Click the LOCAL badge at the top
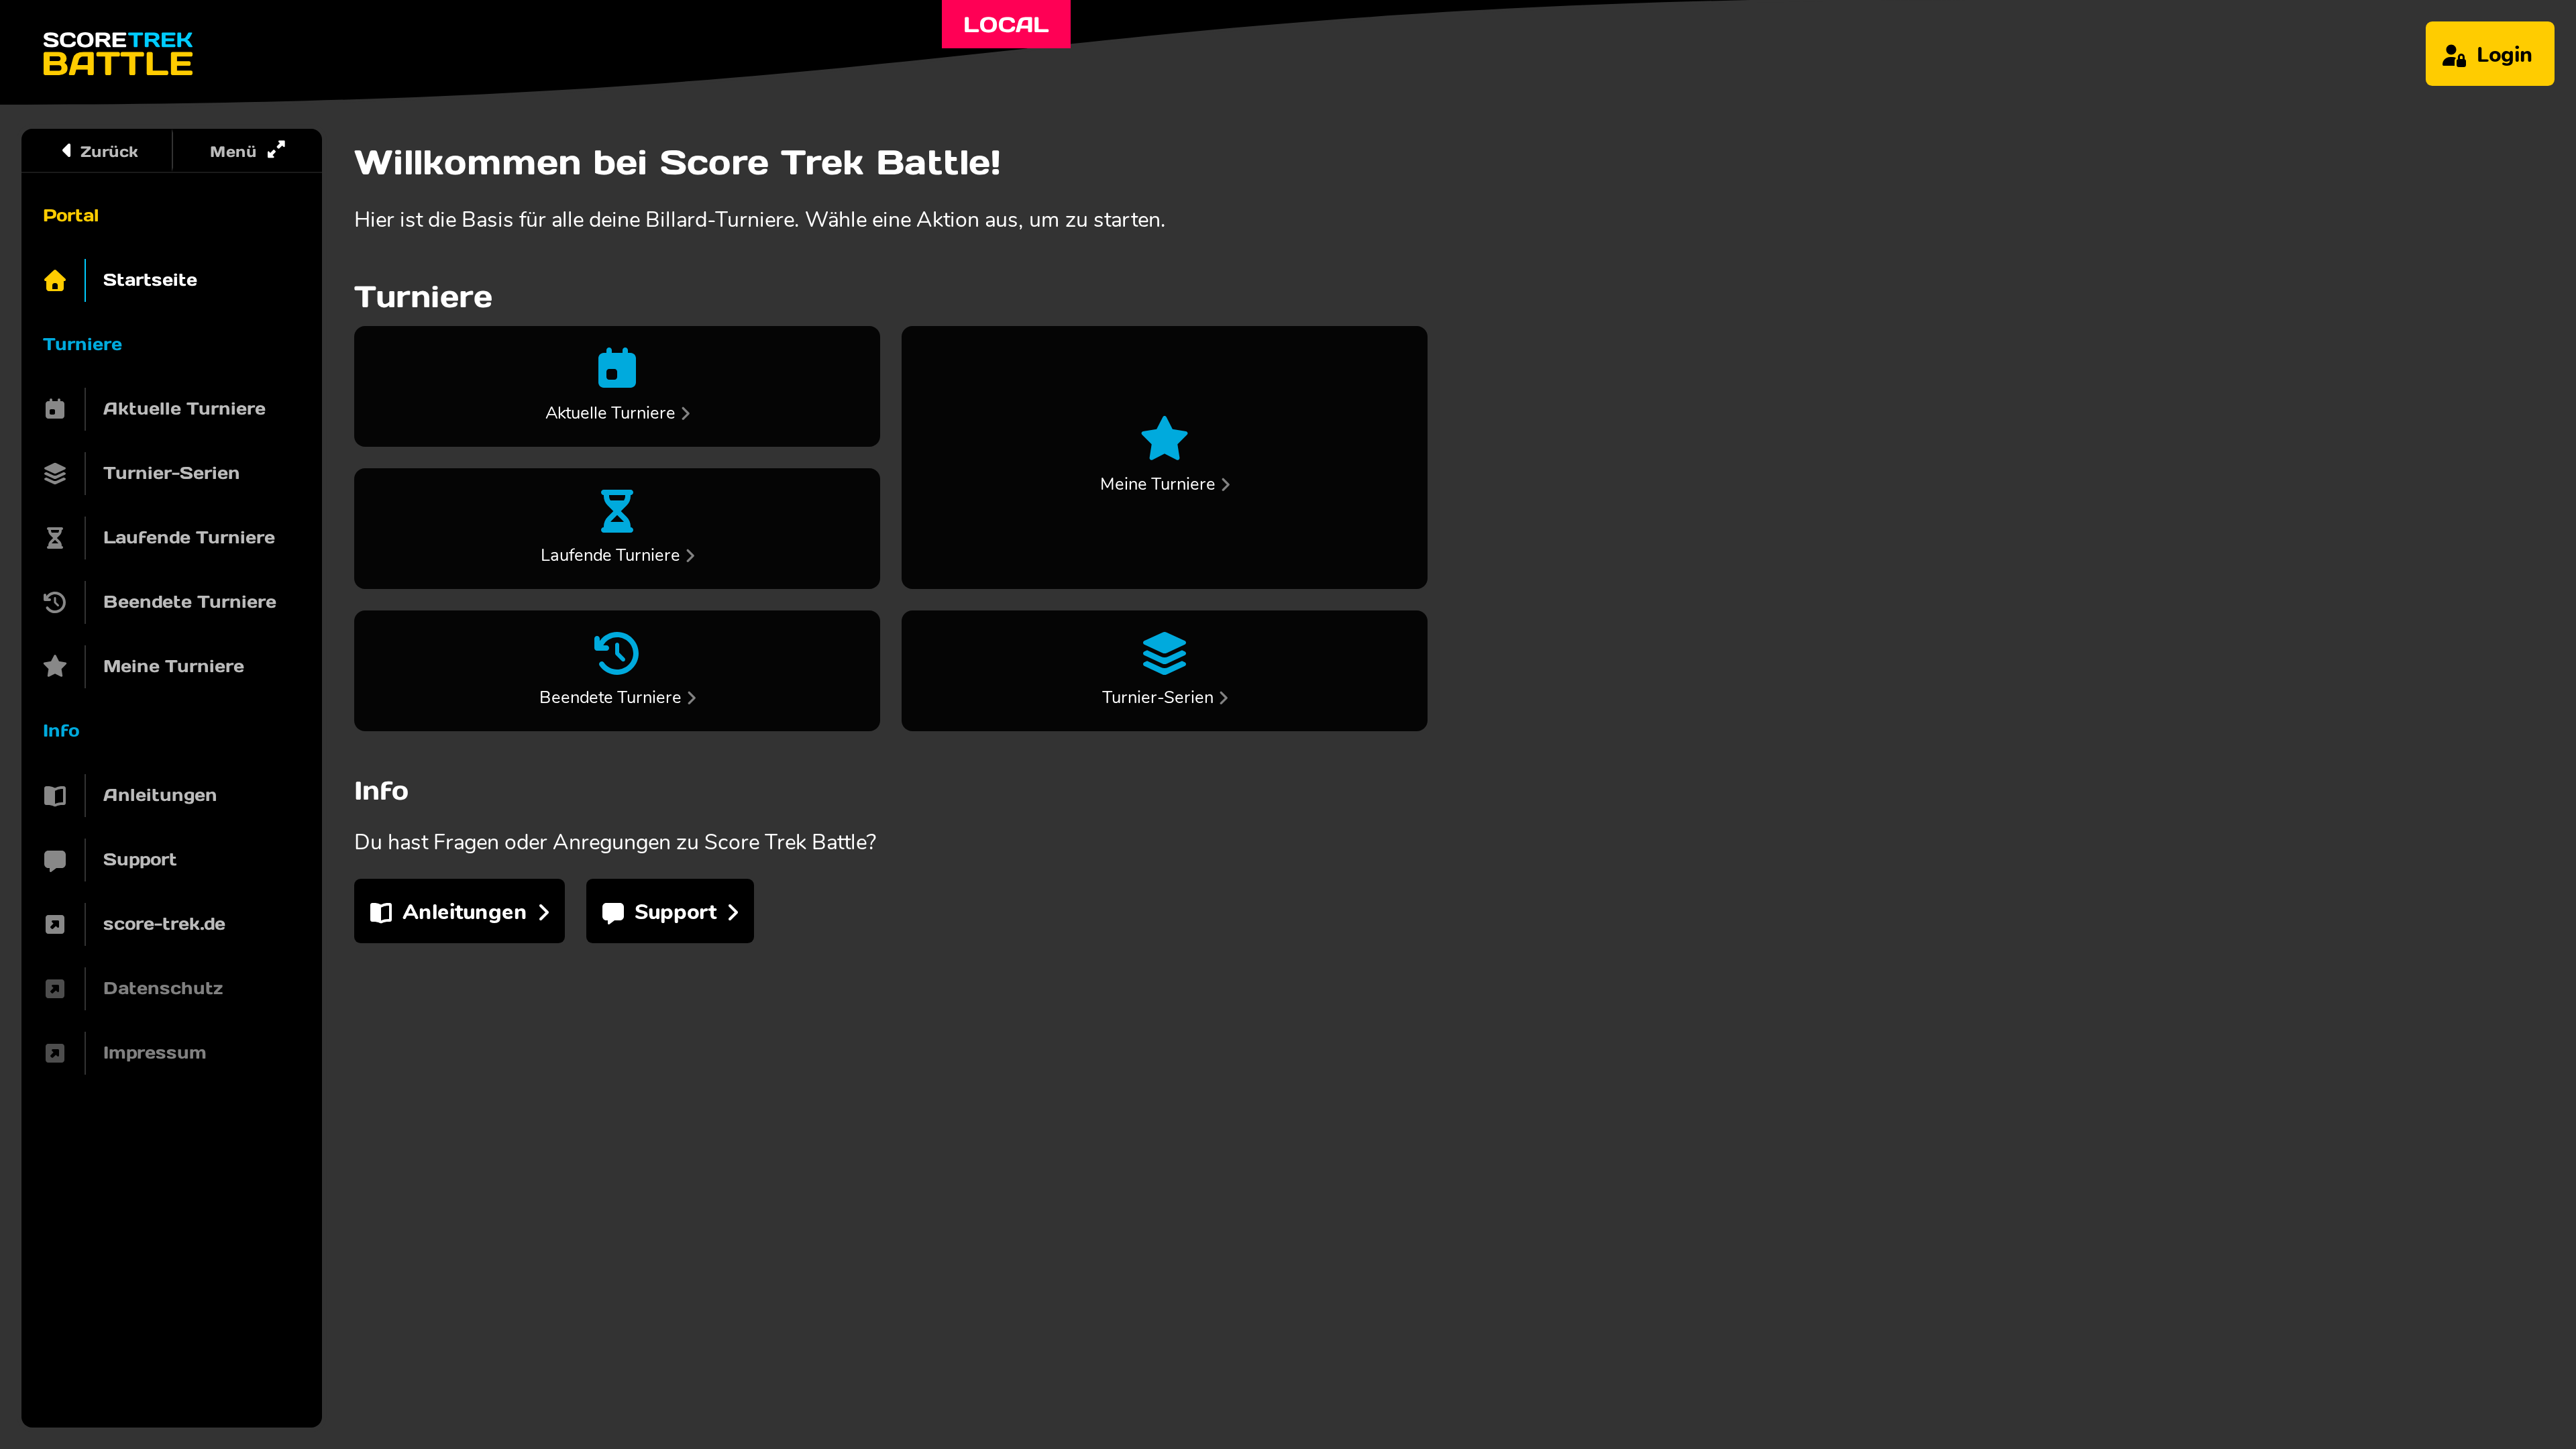The image size is (2576, 1449). tap(1005, 24)
